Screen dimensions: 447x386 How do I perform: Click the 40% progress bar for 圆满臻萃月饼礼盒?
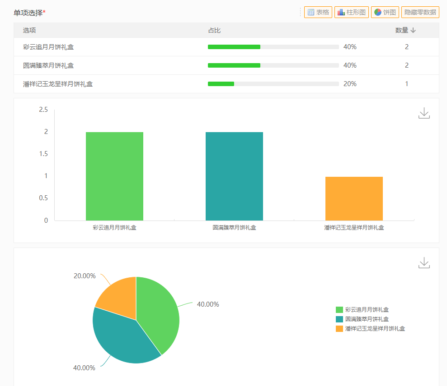[x=273, y=65]
